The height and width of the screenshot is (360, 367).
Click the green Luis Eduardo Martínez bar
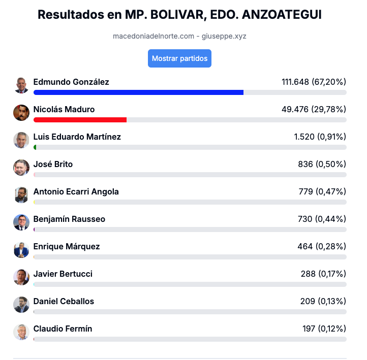35,147
